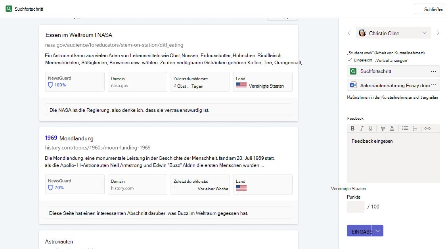Expand the Christie Cline student dropdown

tap(425, 33)
